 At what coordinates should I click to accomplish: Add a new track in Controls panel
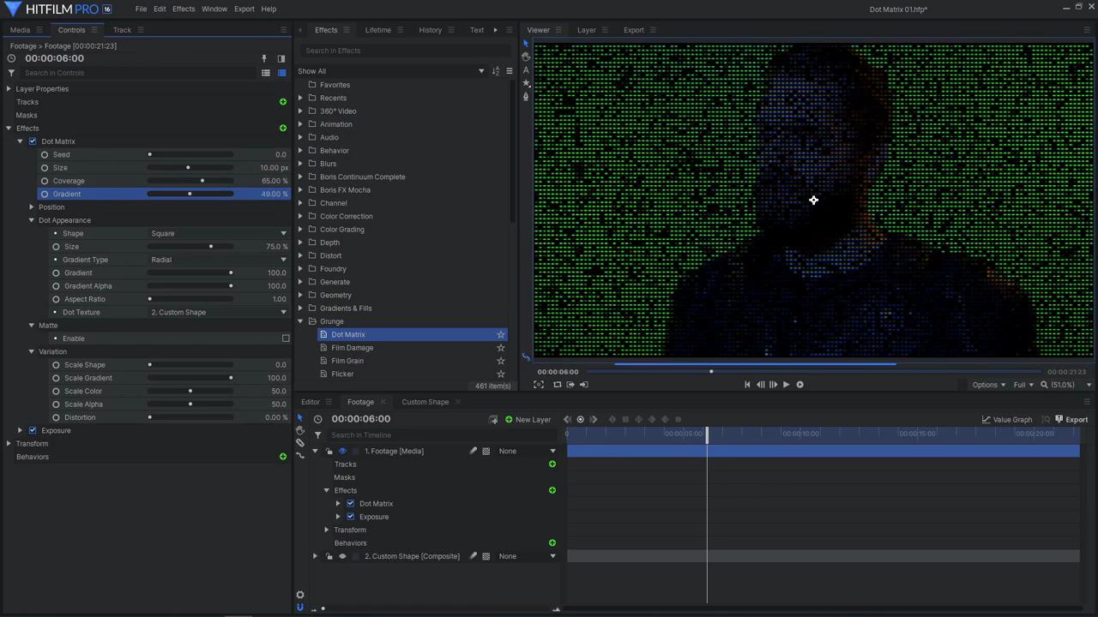coord(283,102)
